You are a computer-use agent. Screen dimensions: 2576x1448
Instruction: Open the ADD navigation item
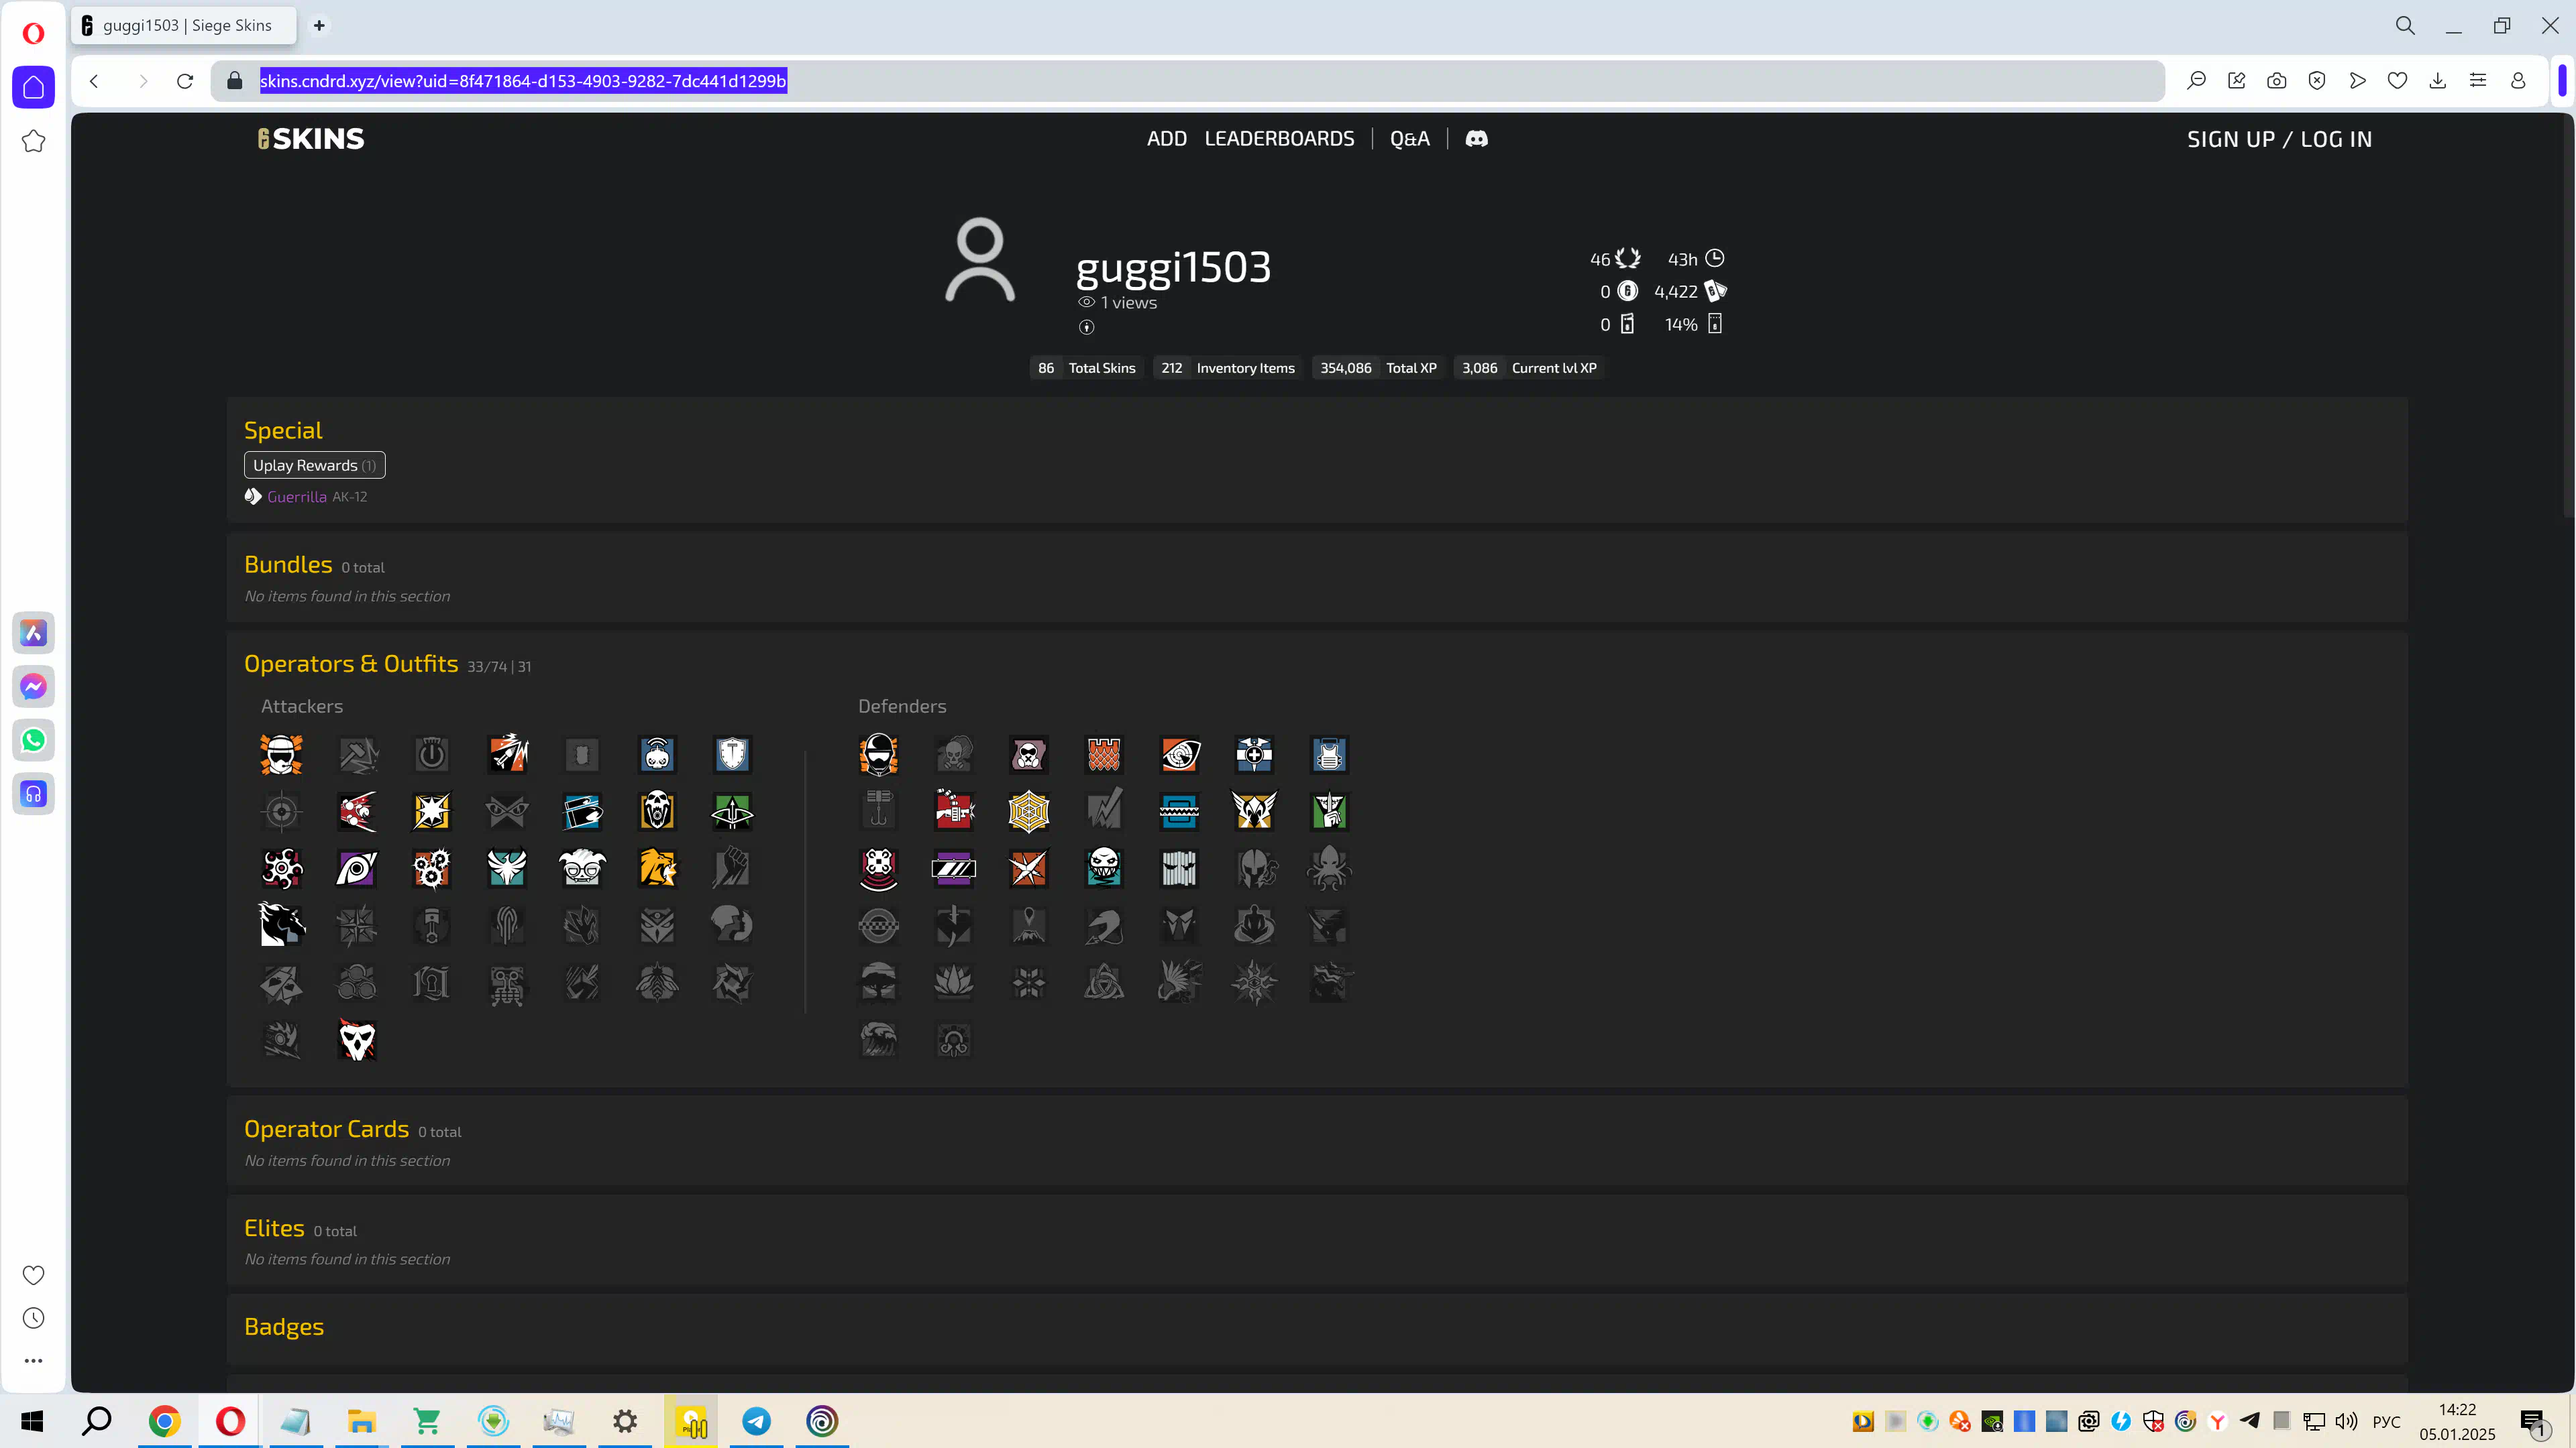tap(1166, 139)
